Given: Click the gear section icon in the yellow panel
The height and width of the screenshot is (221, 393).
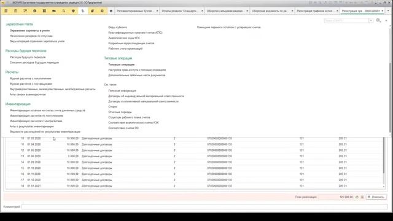Looking at the screenshot, I should coord(102,11).
